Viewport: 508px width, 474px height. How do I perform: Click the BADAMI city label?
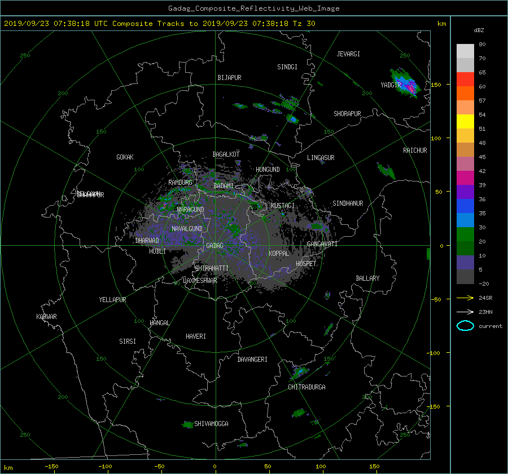(x=224, y=186)
